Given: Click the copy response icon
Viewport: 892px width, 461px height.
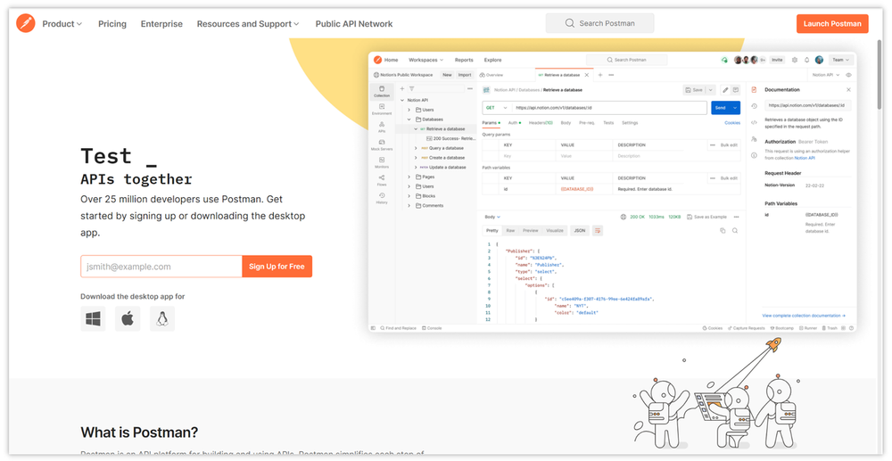Looking at the screenshot, I should pyautogui.click(x=723, y=230).
